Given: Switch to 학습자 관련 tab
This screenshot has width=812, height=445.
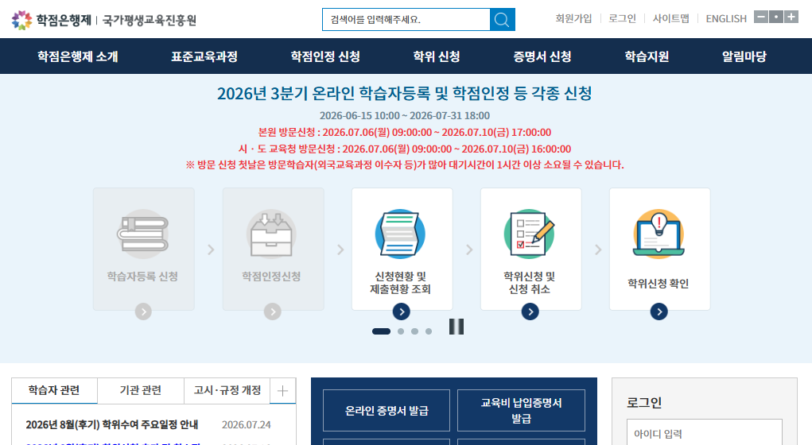Looking at the screenshot, I should 54,390.
